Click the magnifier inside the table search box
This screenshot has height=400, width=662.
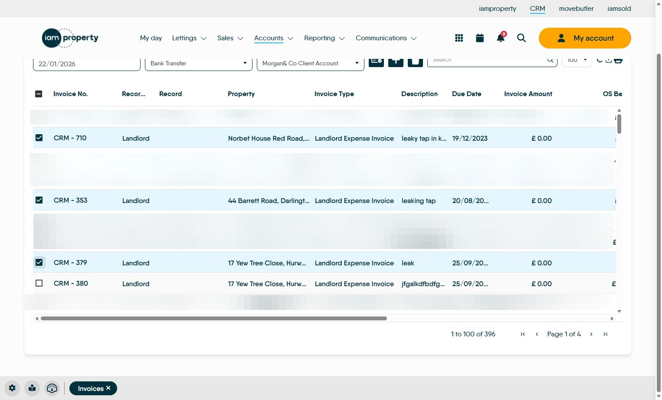551,60
